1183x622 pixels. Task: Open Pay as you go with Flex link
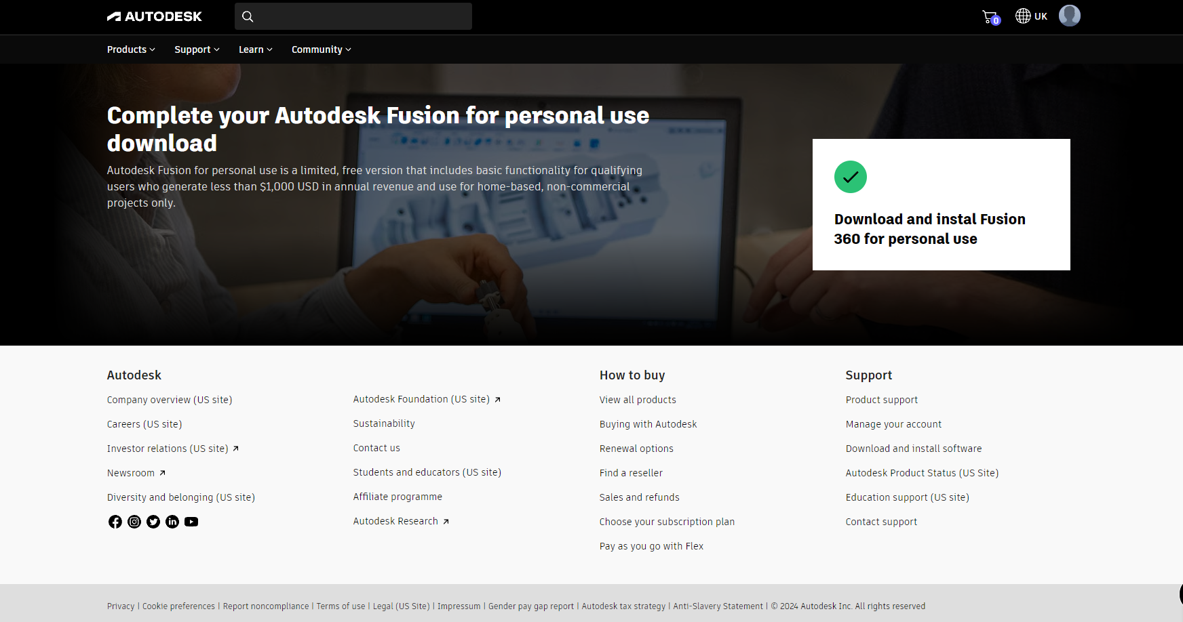(x=651, y=546)
